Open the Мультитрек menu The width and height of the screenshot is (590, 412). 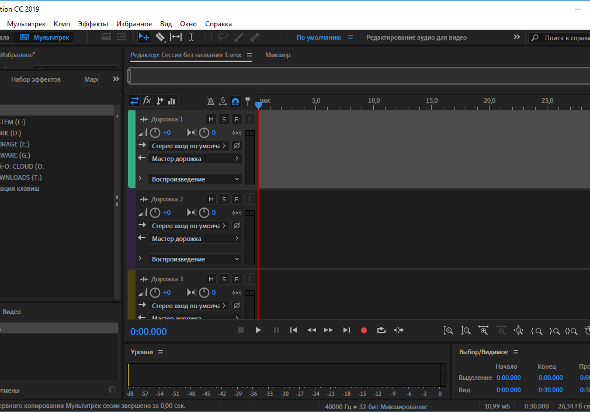pos(26,24)
